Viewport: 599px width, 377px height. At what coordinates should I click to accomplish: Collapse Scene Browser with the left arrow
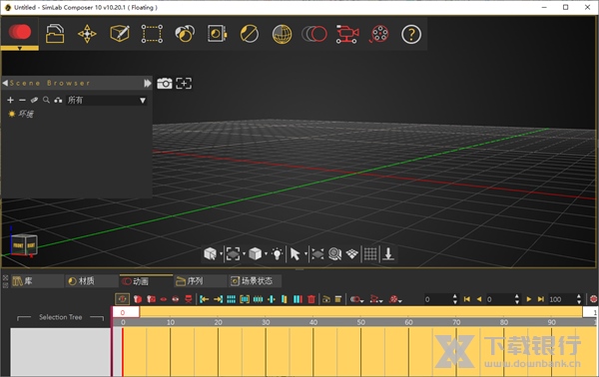click(5, 83)
